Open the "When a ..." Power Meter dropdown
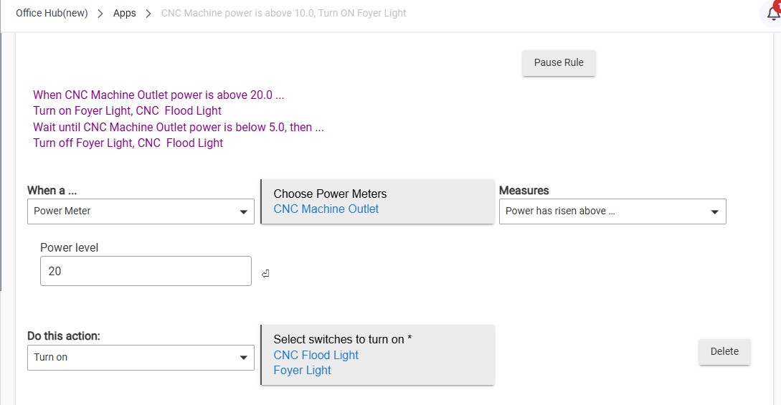 (141, 211)
